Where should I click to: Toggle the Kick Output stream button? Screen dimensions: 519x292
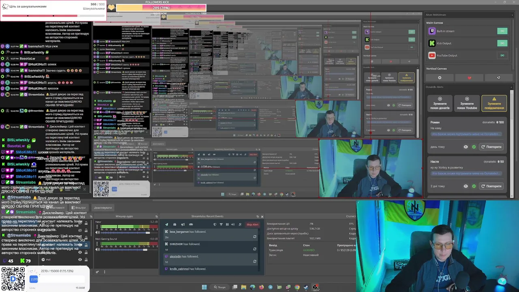pyautogui.click(x=502, y=43)
